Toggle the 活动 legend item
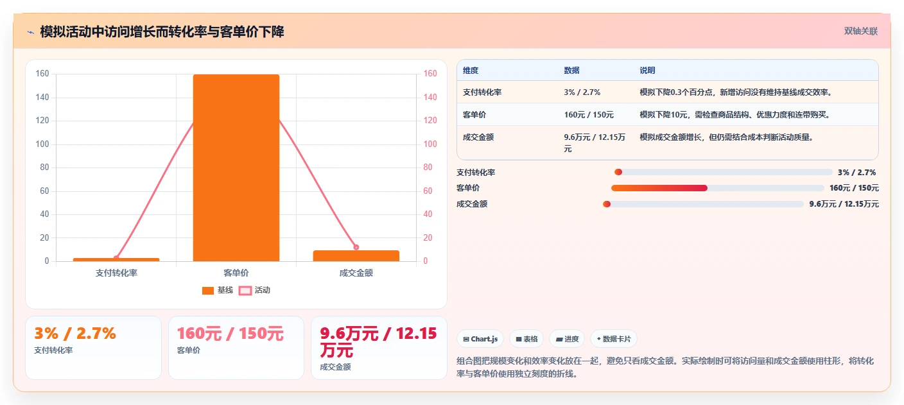This screenshot has height=405, width=904. pos(255,290)
